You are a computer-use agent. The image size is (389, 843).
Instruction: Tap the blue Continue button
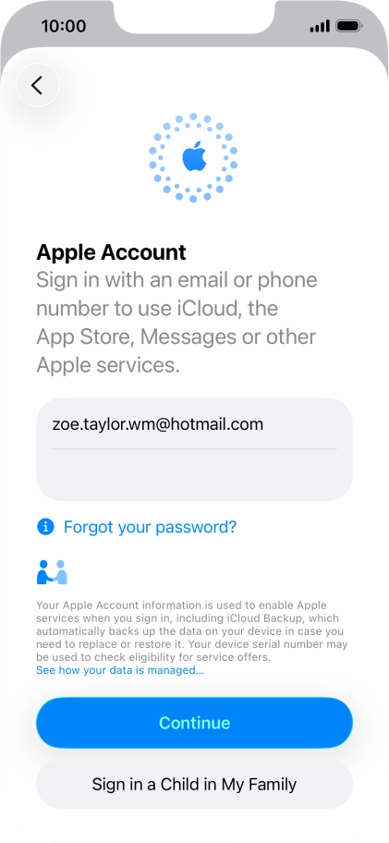coord(194,723)
